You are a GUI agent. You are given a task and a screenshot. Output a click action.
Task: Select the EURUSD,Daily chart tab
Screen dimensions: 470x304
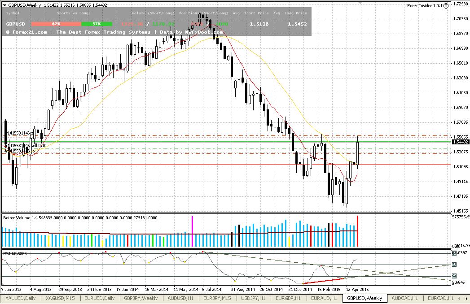pyautogui.click(x=100, y=298)
